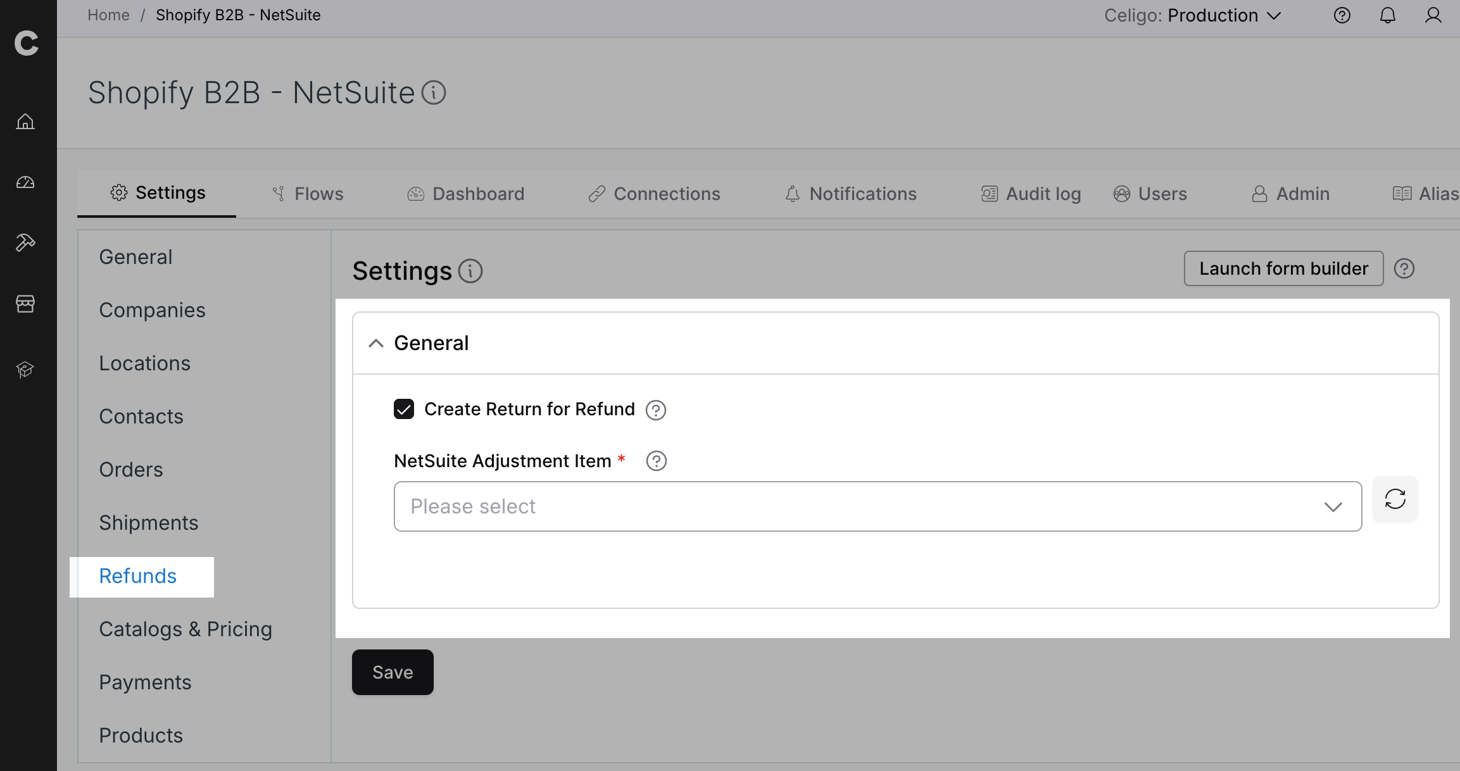Click help icon next to Launch form builder

coord(1404,268)
